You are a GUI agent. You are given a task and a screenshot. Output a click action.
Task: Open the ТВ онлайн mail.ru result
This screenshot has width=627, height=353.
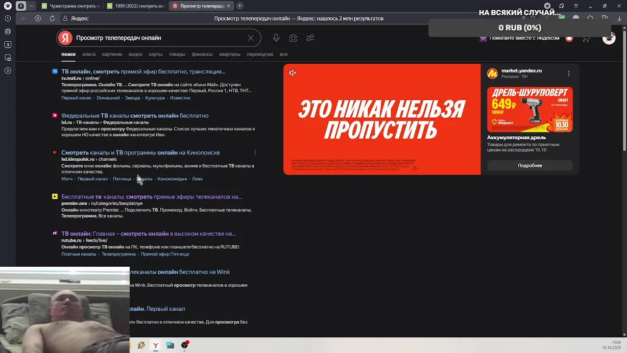pos(143,72)
